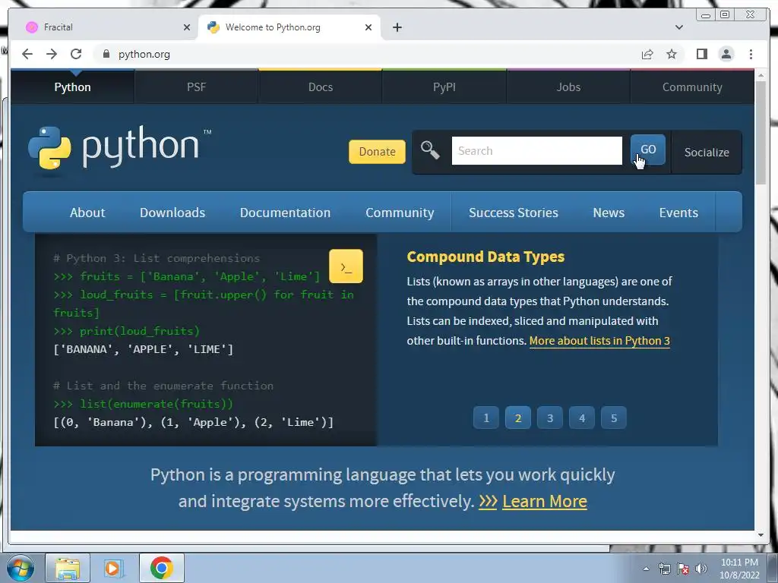
Task: Open the Events menu
Action: coord(678,213)
